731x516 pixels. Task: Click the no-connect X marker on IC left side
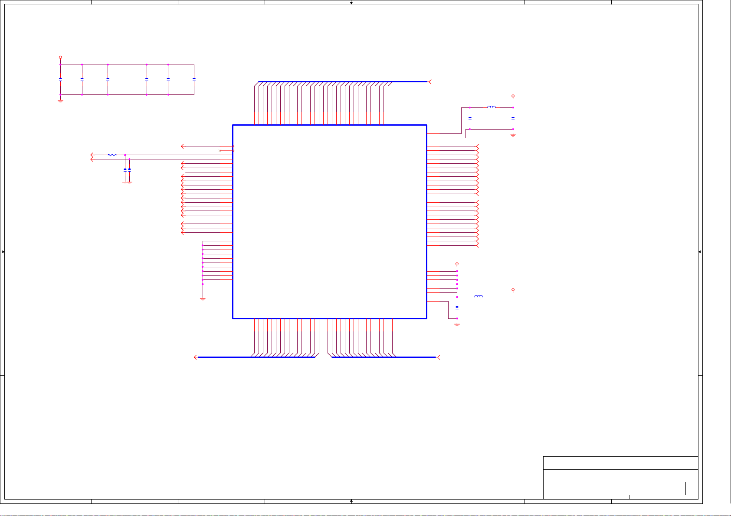pos(220,151)
